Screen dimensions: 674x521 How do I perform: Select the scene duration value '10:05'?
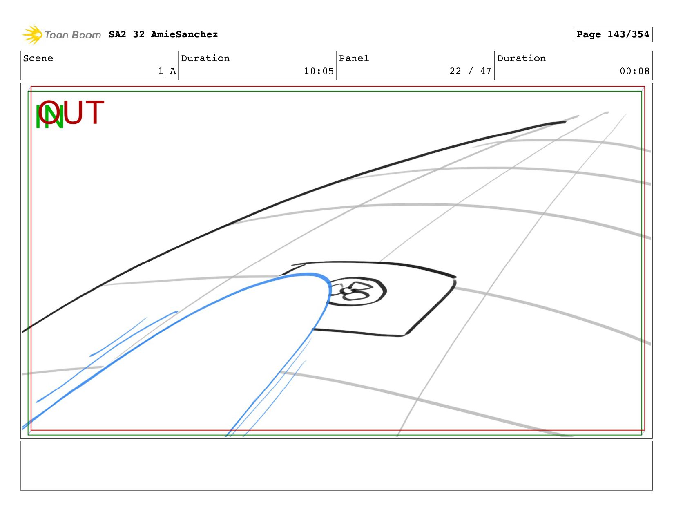(319, 71)
